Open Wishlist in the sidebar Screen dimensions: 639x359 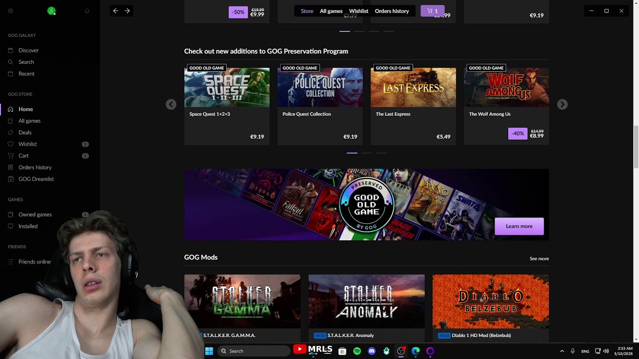tap(27, 144)
